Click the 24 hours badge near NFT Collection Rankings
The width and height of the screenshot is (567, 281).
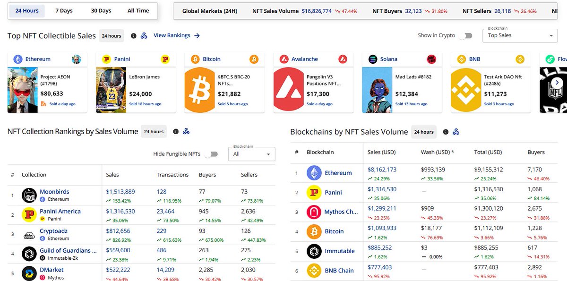tap(154, 132)
